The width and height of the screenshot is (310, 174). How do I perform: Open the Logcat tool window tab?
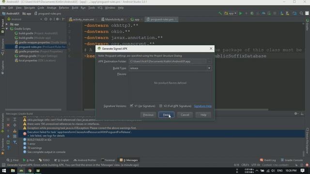tap(62, 160)
